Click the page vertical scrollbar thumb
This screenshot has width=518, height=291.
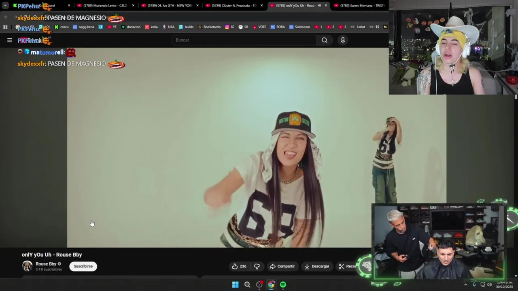point(516,97)
